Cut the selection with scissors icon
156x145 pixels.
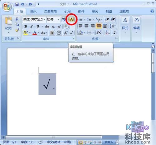pyautogui.click(x=17, y=19)
